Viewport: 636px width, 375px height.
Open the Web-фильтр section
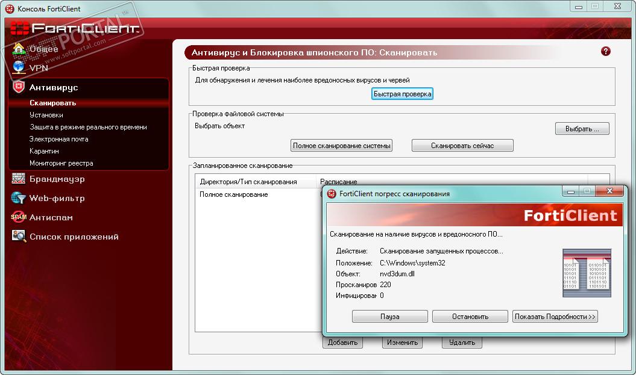click(57, 199)
